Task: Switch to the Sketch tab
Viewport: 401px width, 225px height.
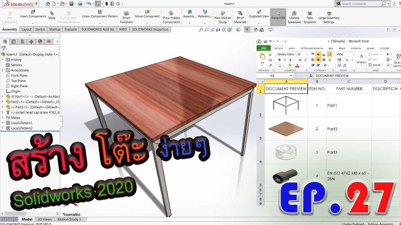Action: (x=40, y=29)
